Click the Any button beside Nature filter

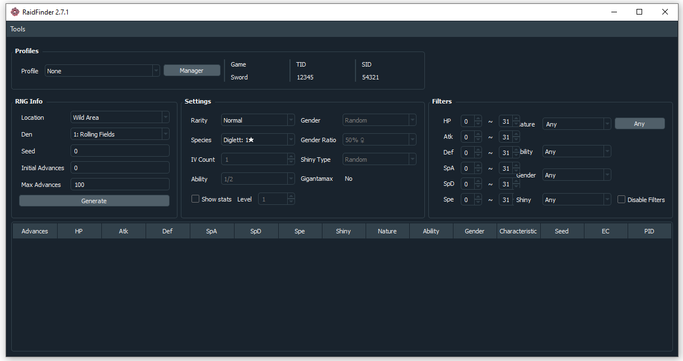tap(639, 124)
